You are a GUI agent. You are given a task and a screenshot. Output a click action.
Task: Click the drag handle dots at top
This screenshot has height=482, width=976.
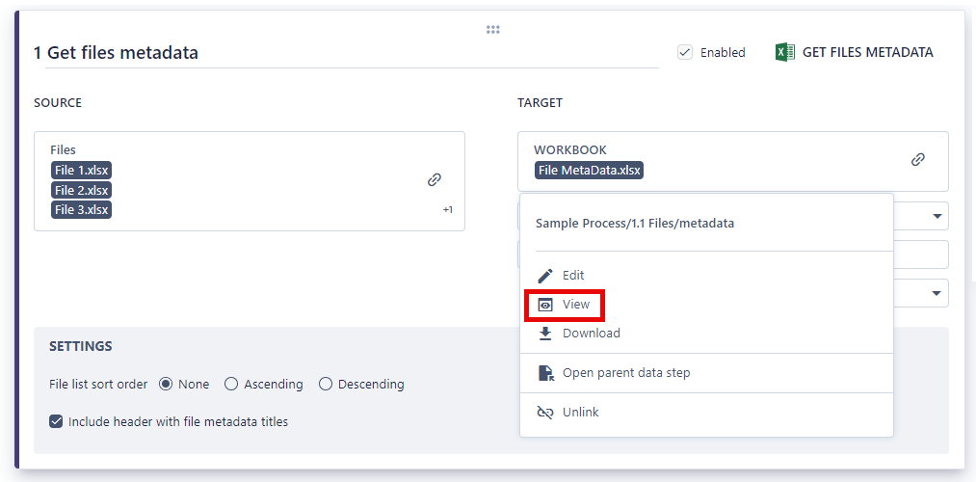[x=493, y=30]
